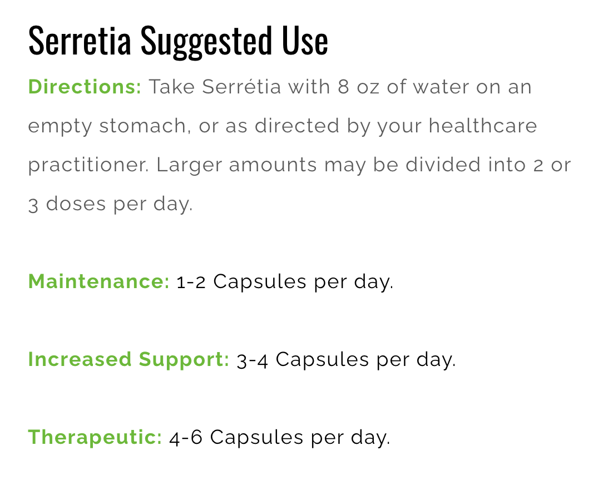Click the green "Maintenance:" label
This screenshot has width=603, height=485.
point(98,281)
